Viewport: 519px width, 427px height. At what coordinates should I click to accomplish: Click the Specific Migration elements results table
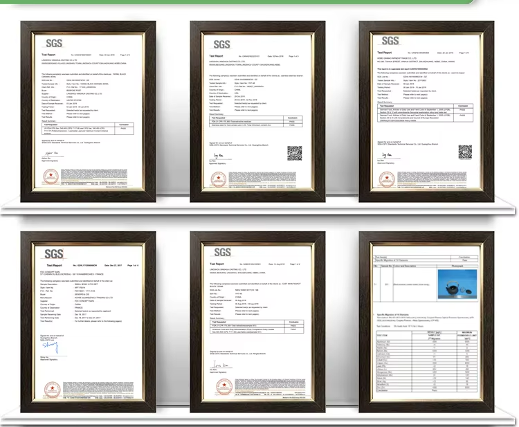coord(427,361)
